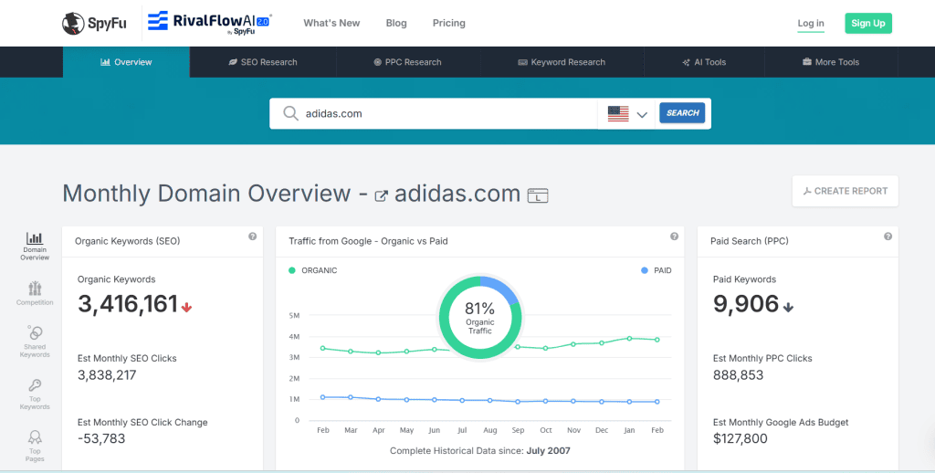Click the US flag icon
This screenshot has height=473, width=935.
tap(618, 113)
